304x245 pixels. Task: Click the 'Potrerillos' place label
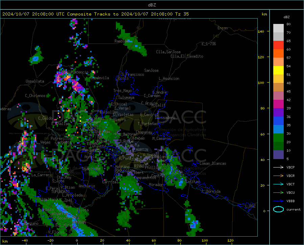point(62,139)
